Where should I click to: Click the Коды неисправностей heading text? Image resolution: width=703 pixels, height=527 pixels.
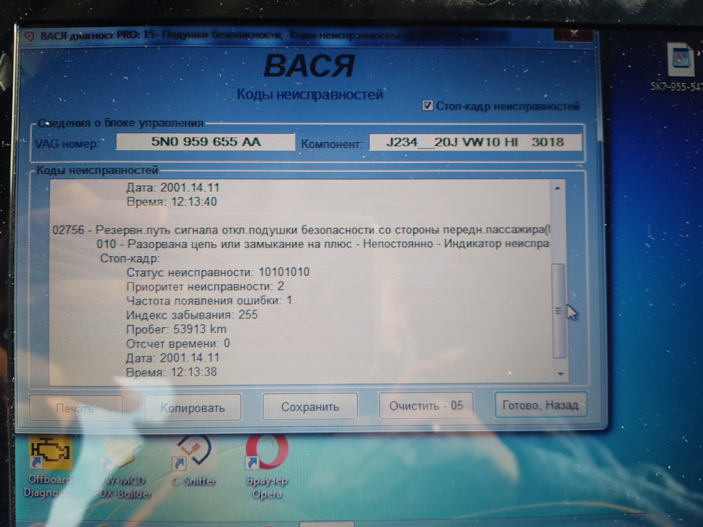pos(309,94)
